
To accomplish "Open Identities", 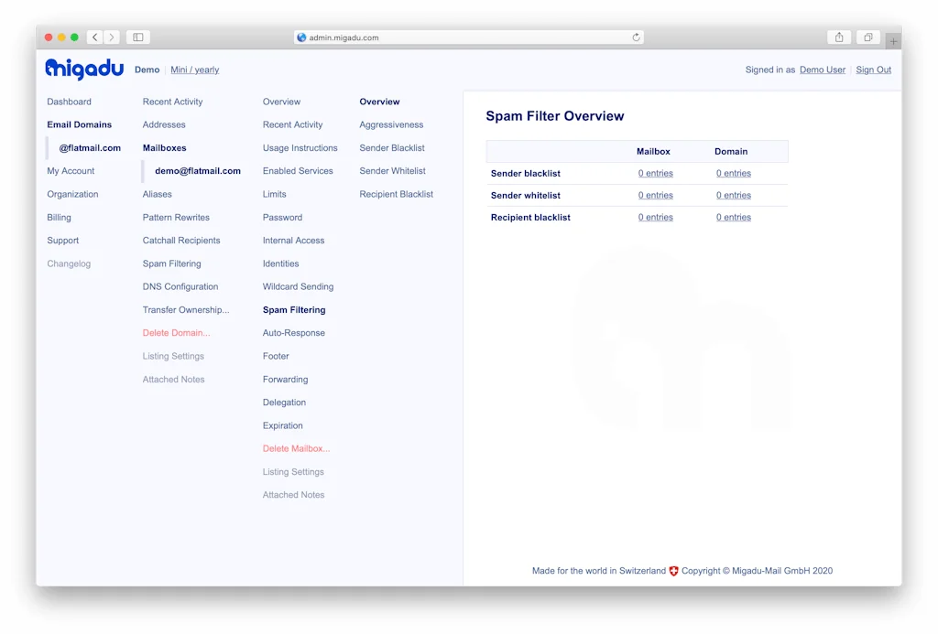I will [280, 263].
